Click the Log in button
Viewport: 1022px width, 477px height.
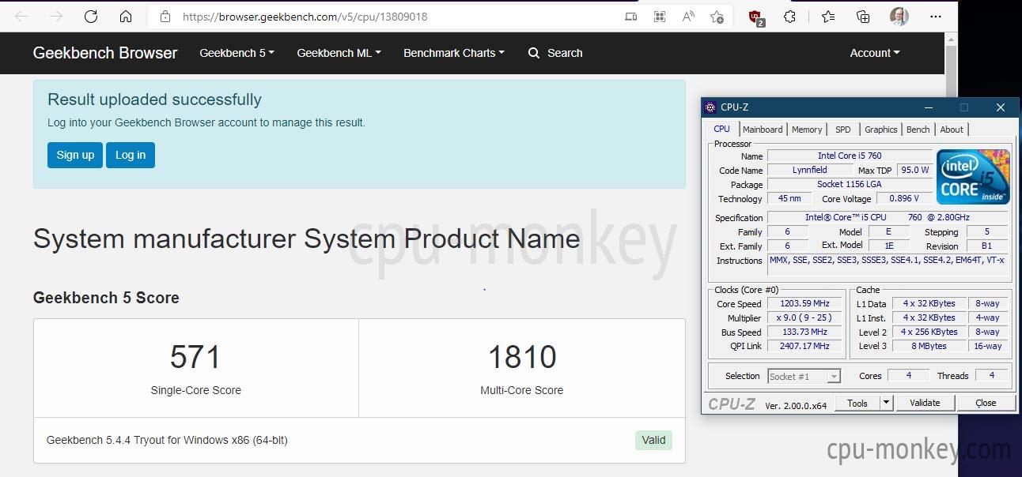[x=131, y=155]
